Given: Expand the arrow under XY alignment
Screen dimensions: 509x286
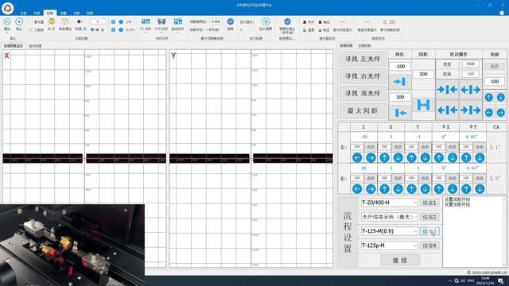Looking at the screenshot, I should point(146,33).
